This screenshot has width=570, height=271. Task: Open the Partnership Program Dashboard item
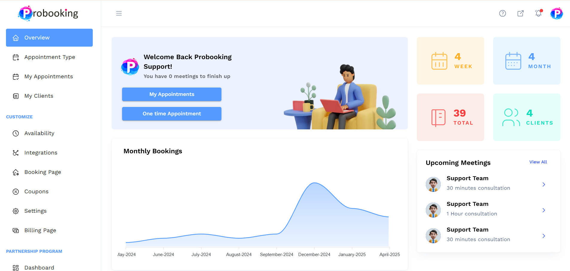pyautogui.click(x=49, y=267)
